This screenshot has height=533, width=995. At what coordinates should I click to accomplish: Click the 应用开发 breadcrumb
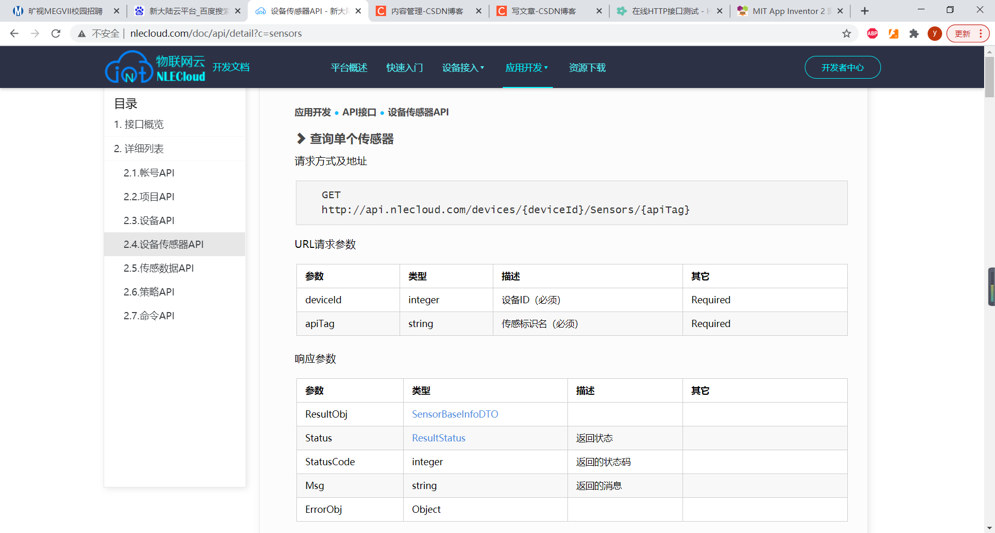[312, 112]
